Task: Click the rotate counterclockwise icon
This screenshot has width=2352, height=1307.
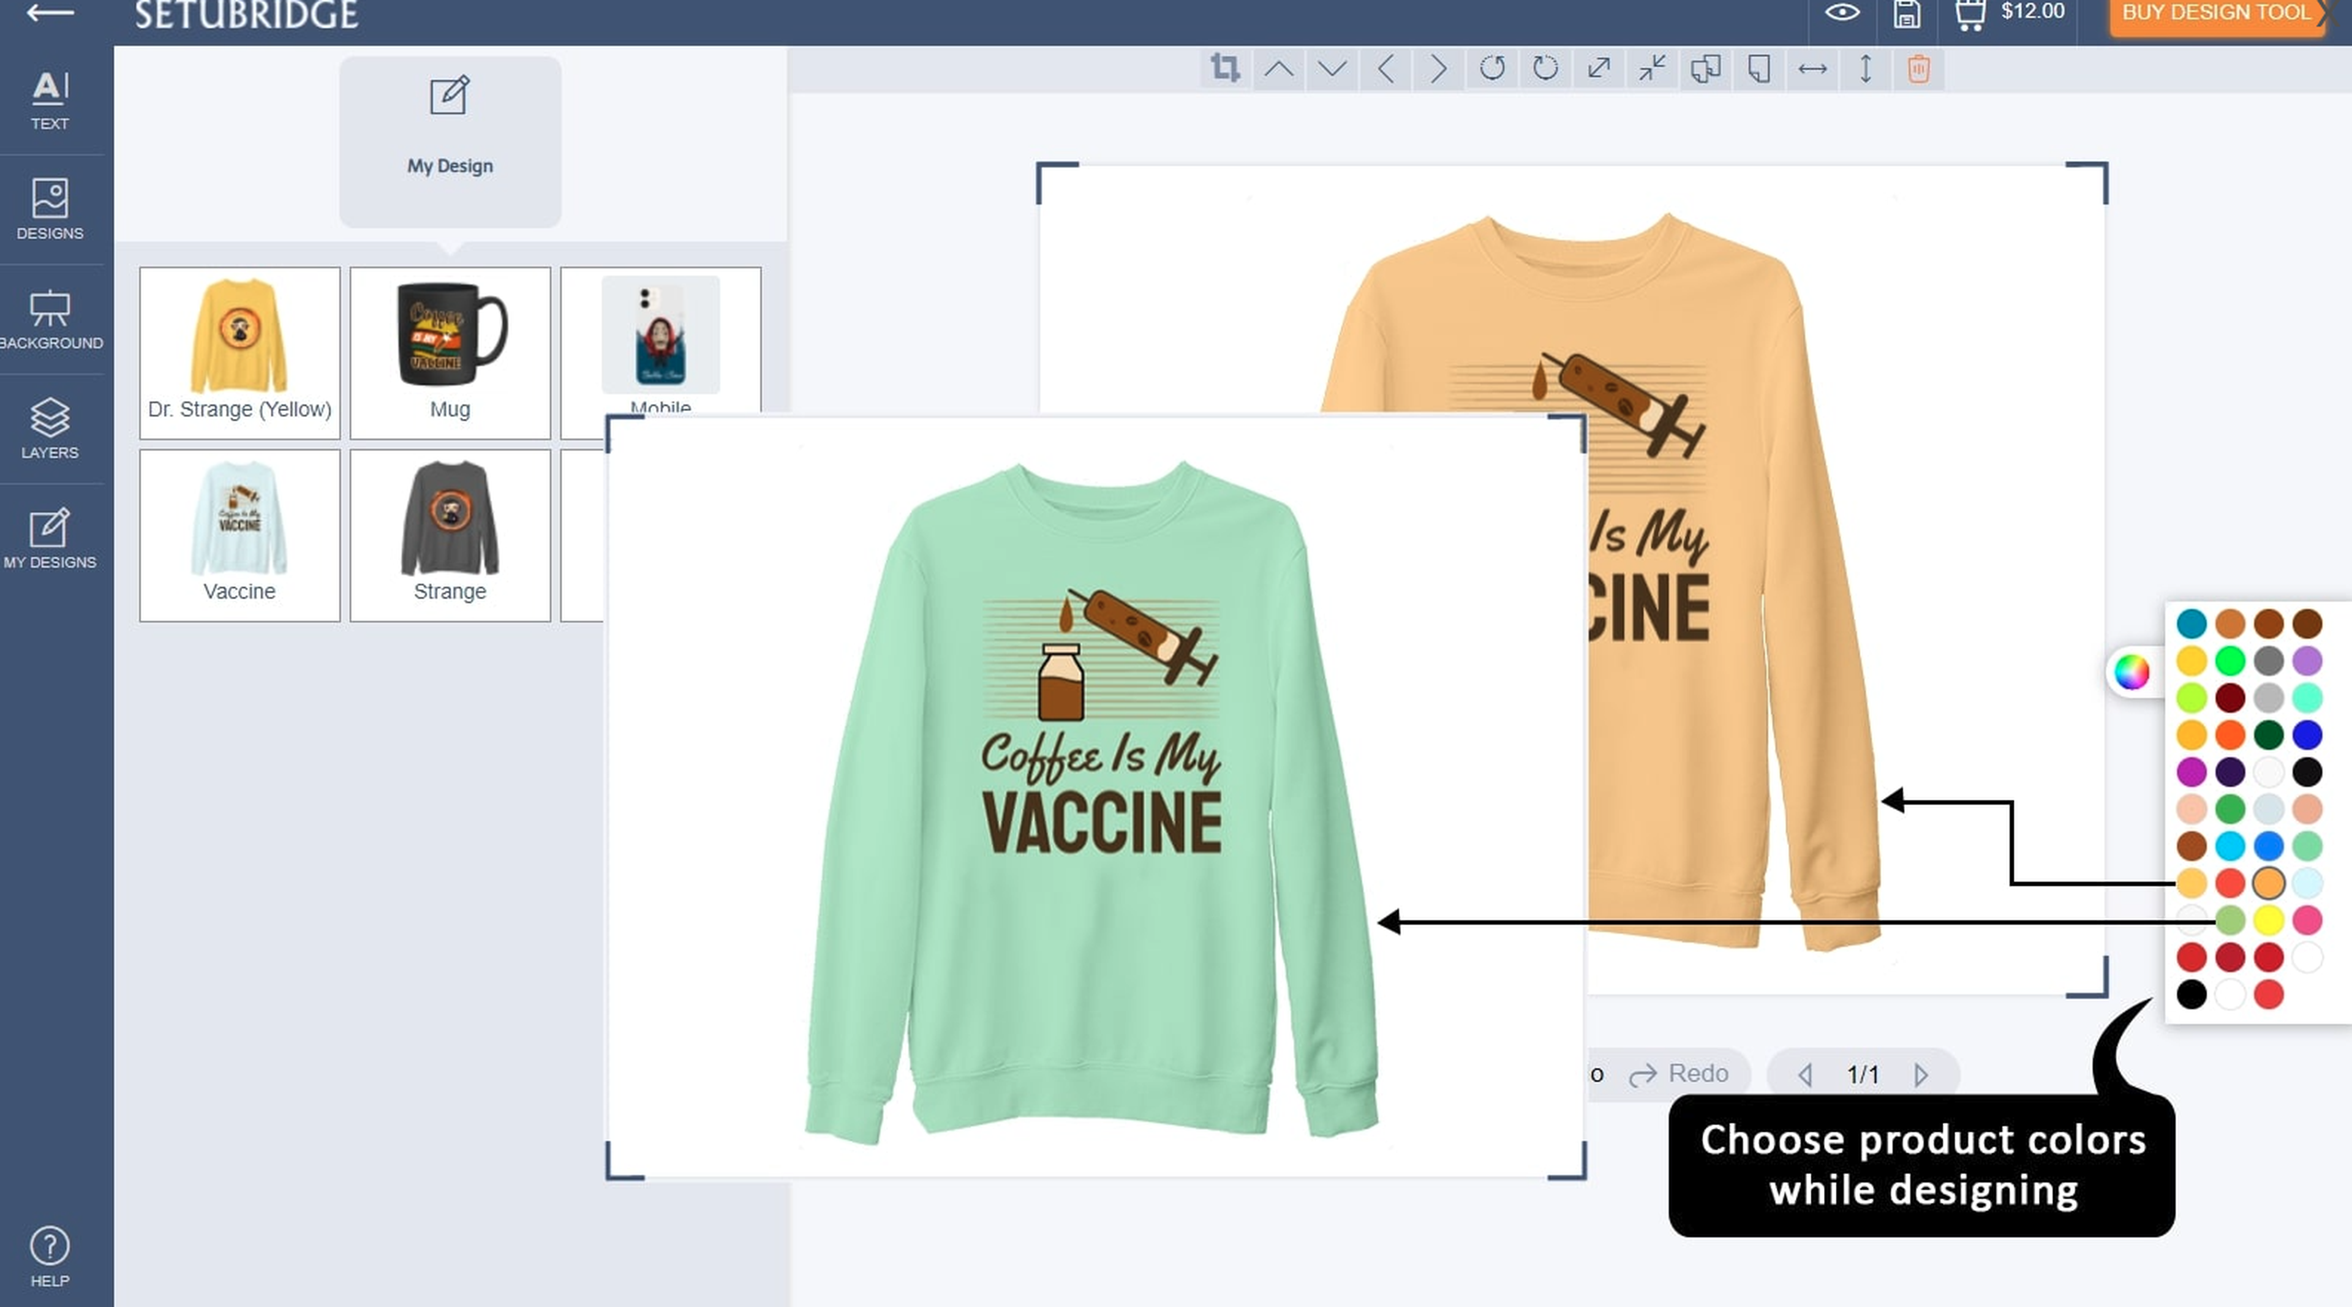Action: click(1491, 69)
